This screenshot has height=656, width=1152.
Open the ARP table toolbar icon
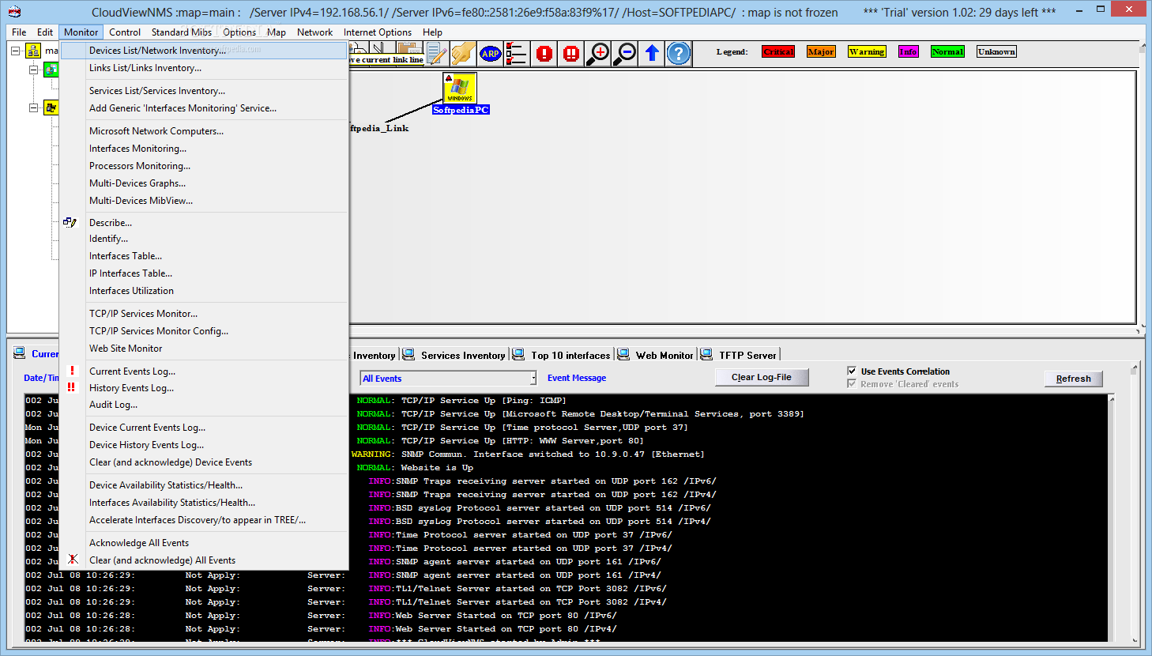tap(491, 53)
